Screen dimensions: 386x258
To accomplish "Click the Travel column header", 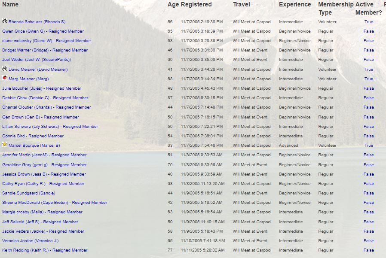I will click(x=241, y=4).
